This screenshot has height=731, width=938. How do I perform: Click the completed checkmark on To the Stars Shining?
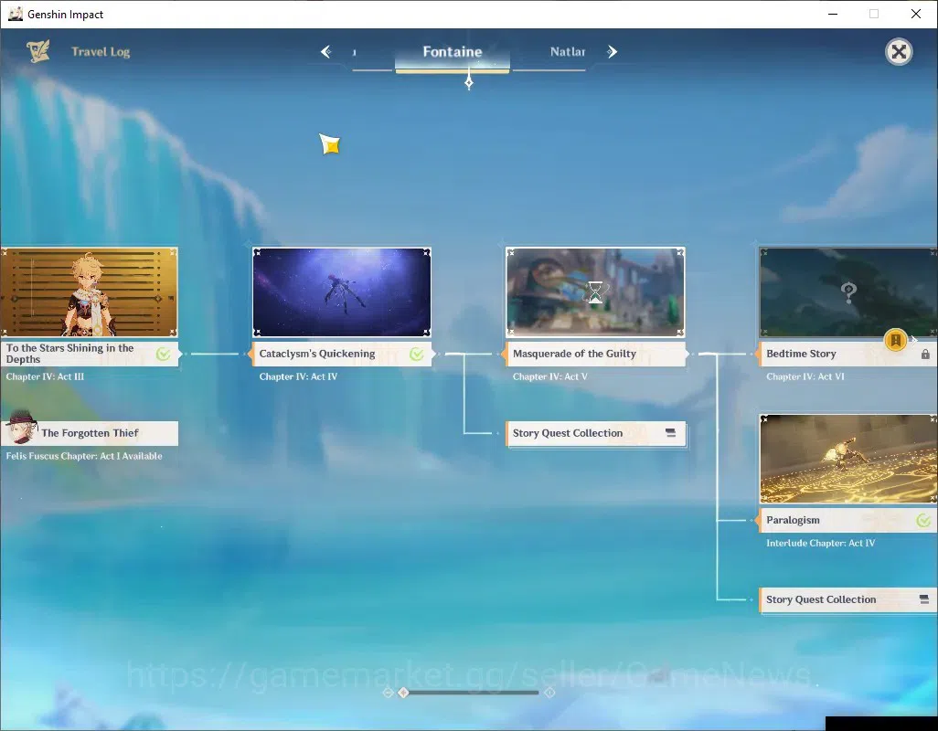click(x=163, y=354)
